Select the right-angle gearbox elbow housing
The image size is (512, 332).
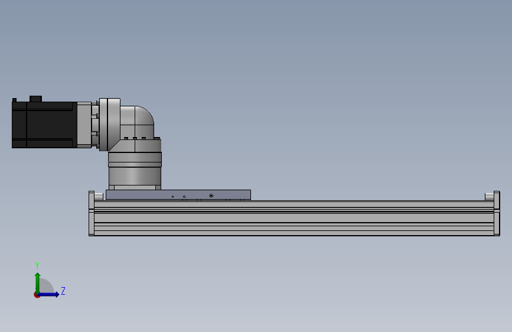[137, 122]
